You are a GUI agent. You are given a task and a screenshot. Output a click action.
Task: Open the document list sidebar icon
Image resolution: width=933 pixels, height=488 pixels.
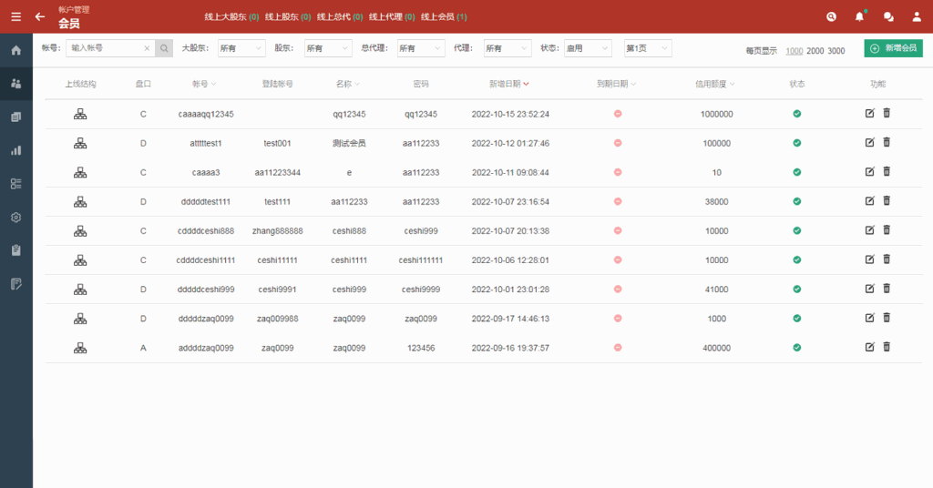(x=16, y=117)
